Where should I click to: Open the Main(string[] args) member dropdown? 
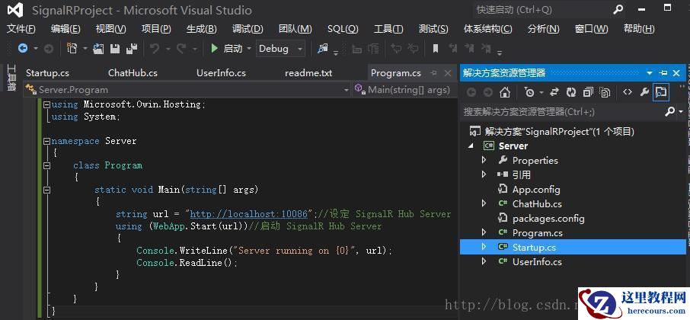point(404,90)
